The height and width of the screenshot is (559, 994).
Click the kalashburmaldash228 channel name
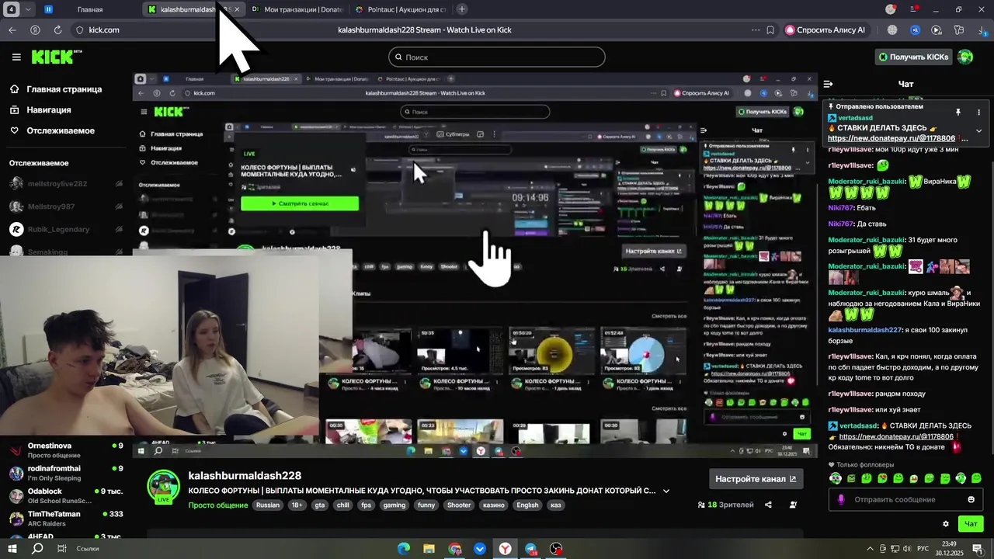(x=245, y=475)
